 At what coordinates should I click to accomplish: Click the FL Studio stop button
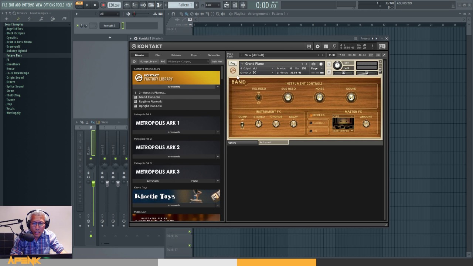(x=95, y=5)
